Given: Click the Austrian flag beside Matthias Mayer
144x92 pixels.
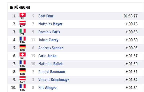Looking at the screenshot, I should tap(23, 23).
